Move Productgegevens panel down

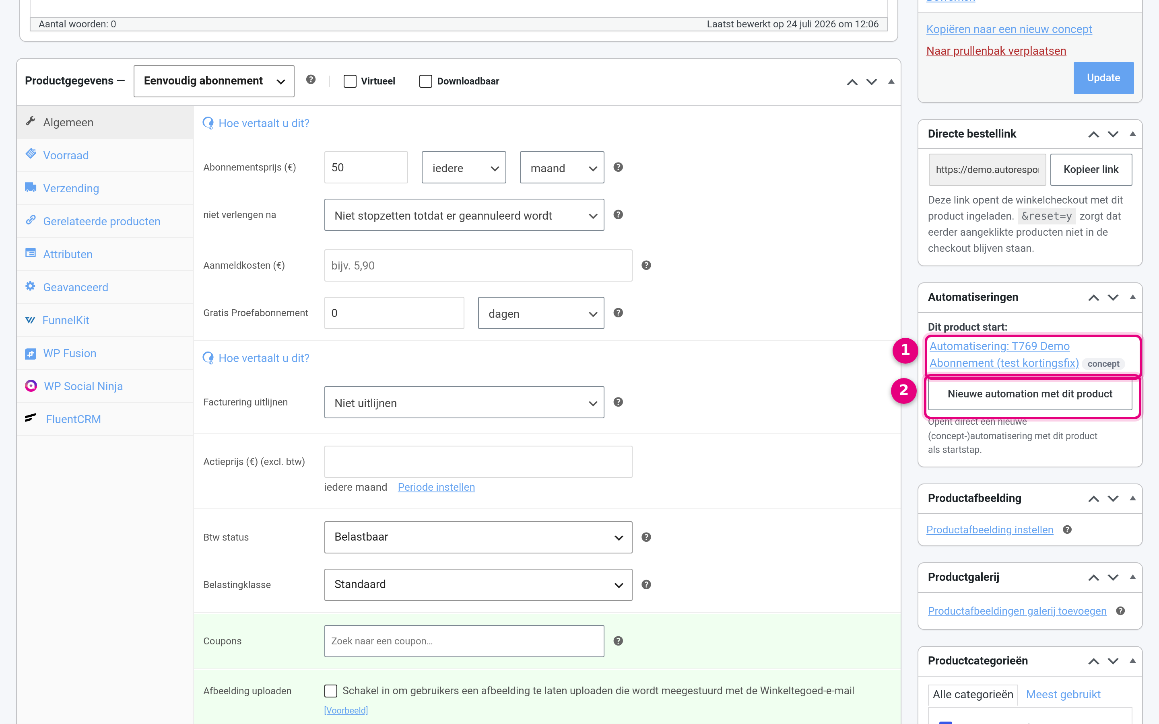click(x=872, y=82)
